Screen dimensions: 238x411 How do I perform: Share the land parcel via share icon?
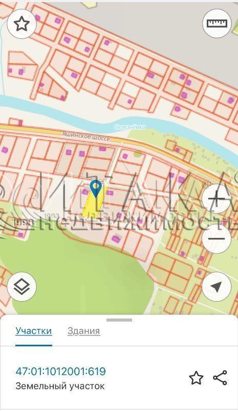pos(220,378)
